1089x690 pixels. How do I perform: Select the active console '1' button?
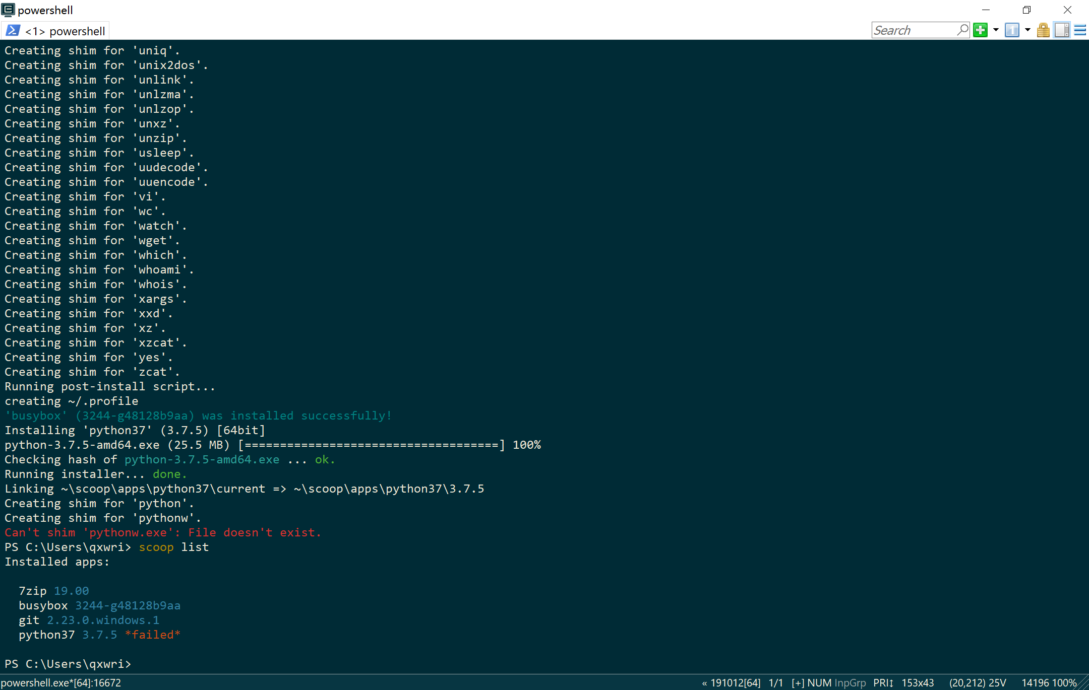(1011, 30)
